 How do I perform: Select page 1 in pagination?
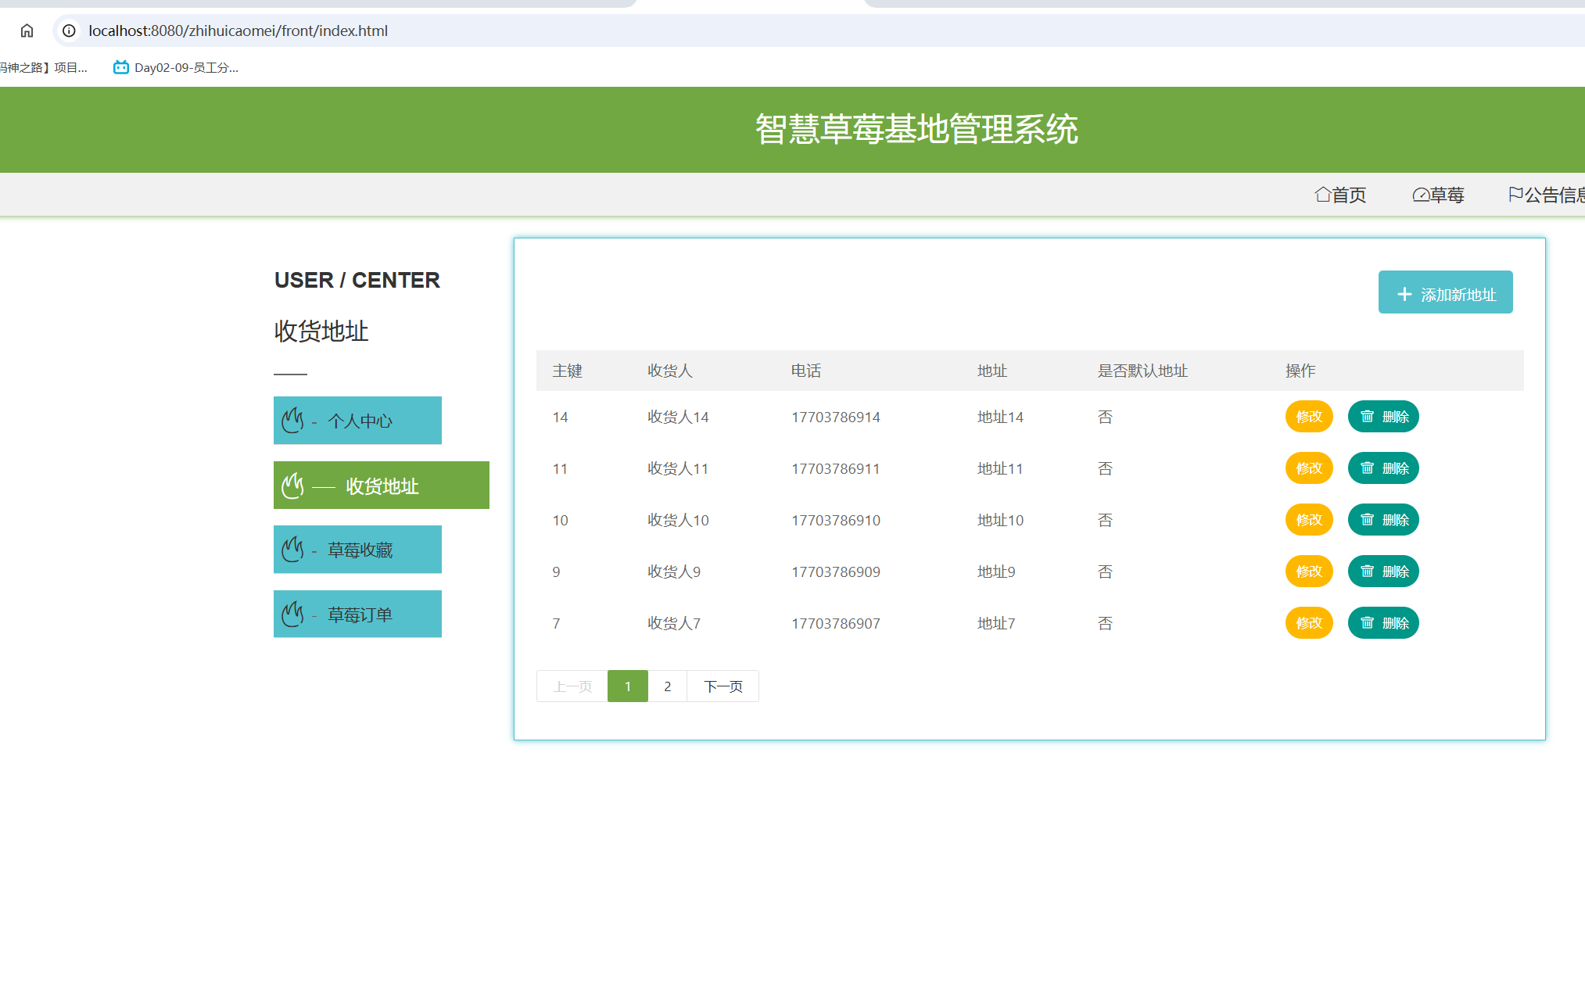628,686
